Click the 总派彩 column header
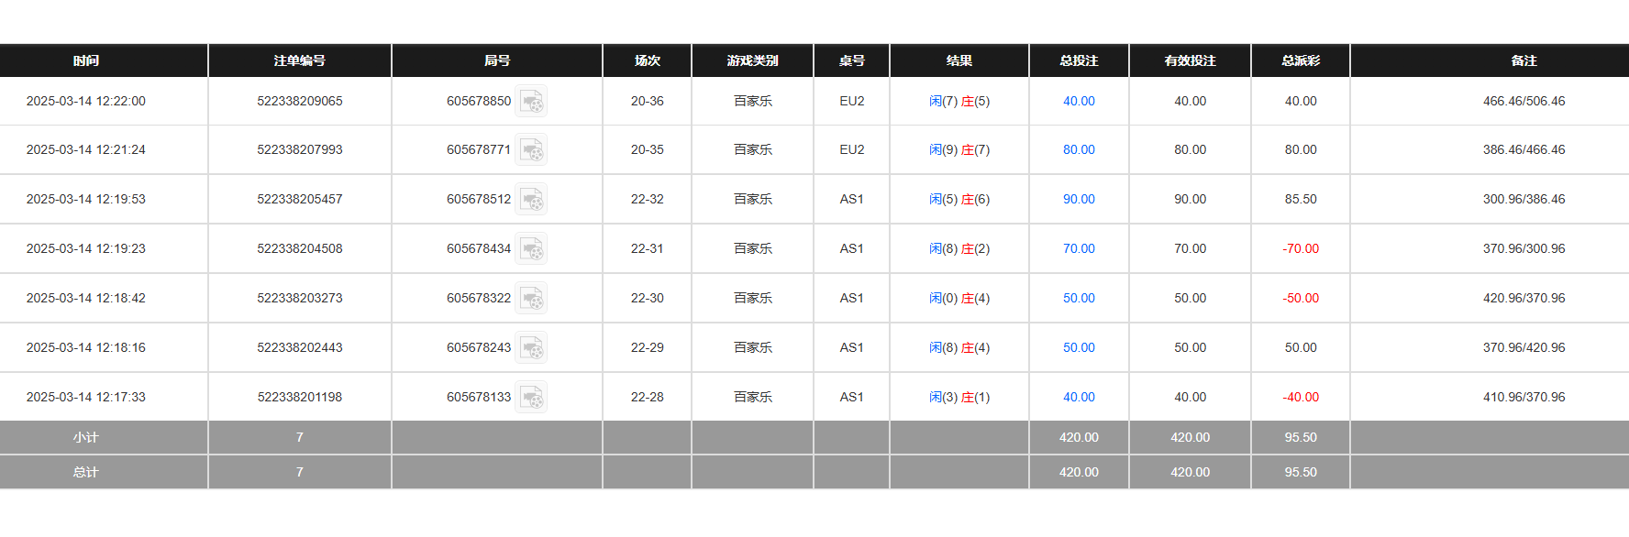Image resolution: width=1629 pixels, height=537 pixels. tap(1300, 60)
